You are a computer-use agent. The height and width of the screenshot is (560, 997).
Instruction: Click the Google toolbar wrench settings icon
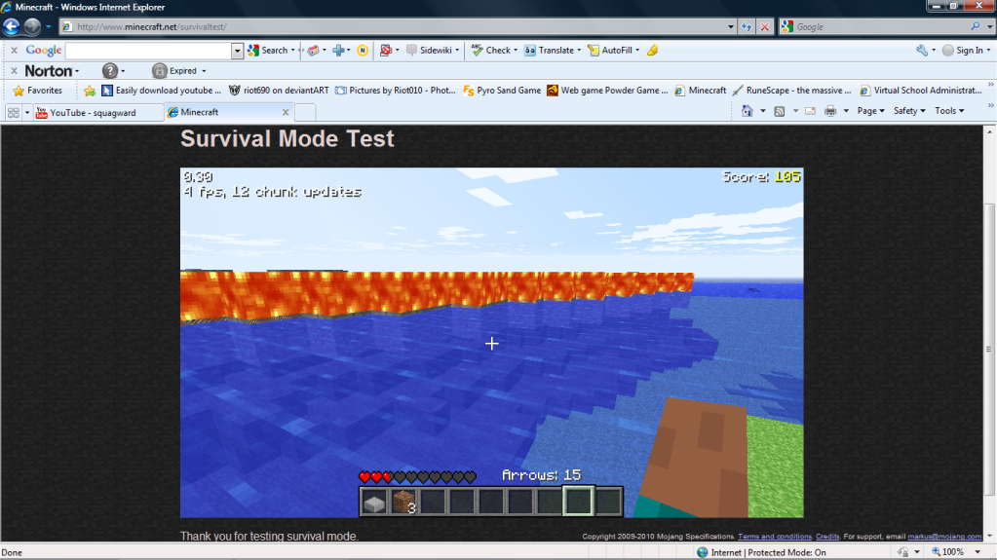pyautogui.click(x=921, y=50)
